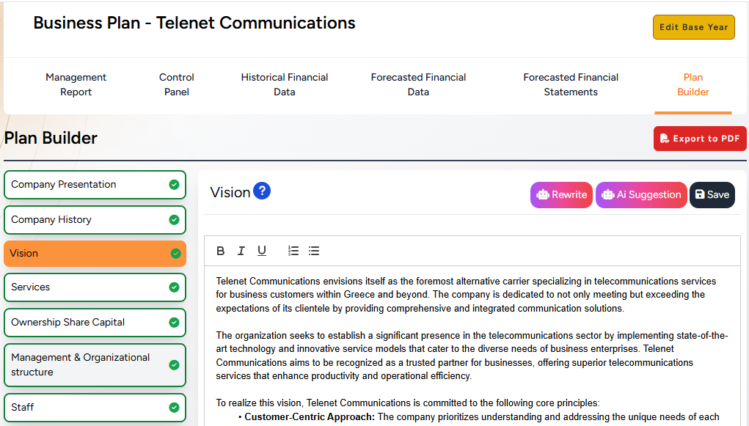Click the green checkmark on Services

click(x=175, y=287)
